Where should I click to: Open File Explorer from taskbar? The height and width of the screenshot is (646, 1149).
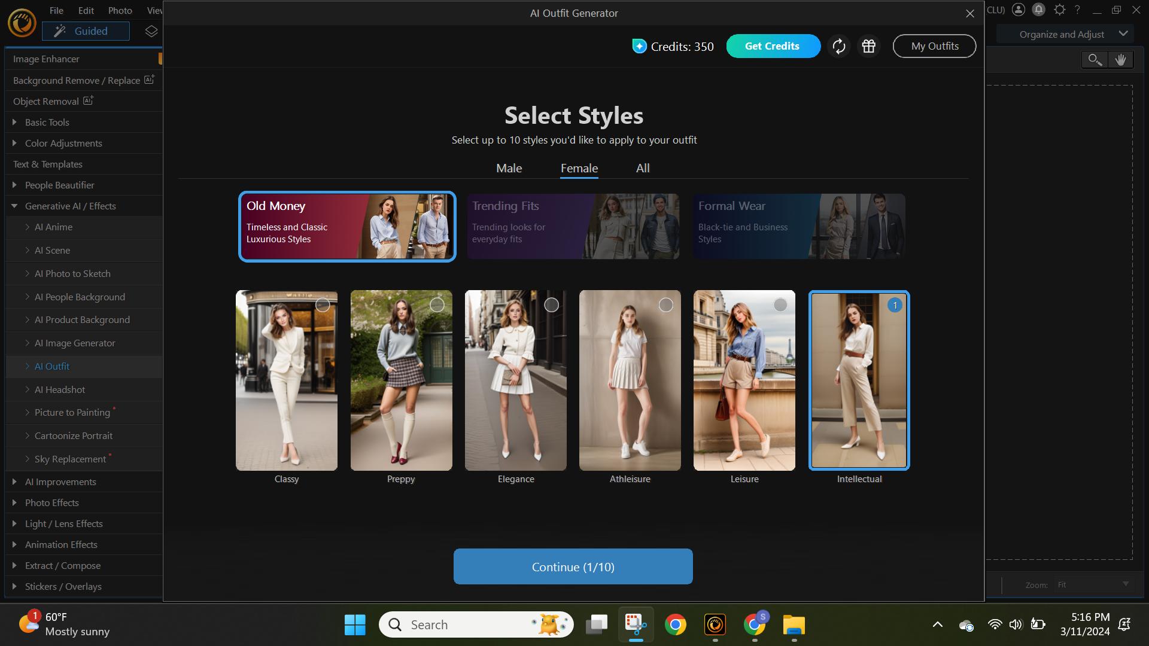coord(794,624)
